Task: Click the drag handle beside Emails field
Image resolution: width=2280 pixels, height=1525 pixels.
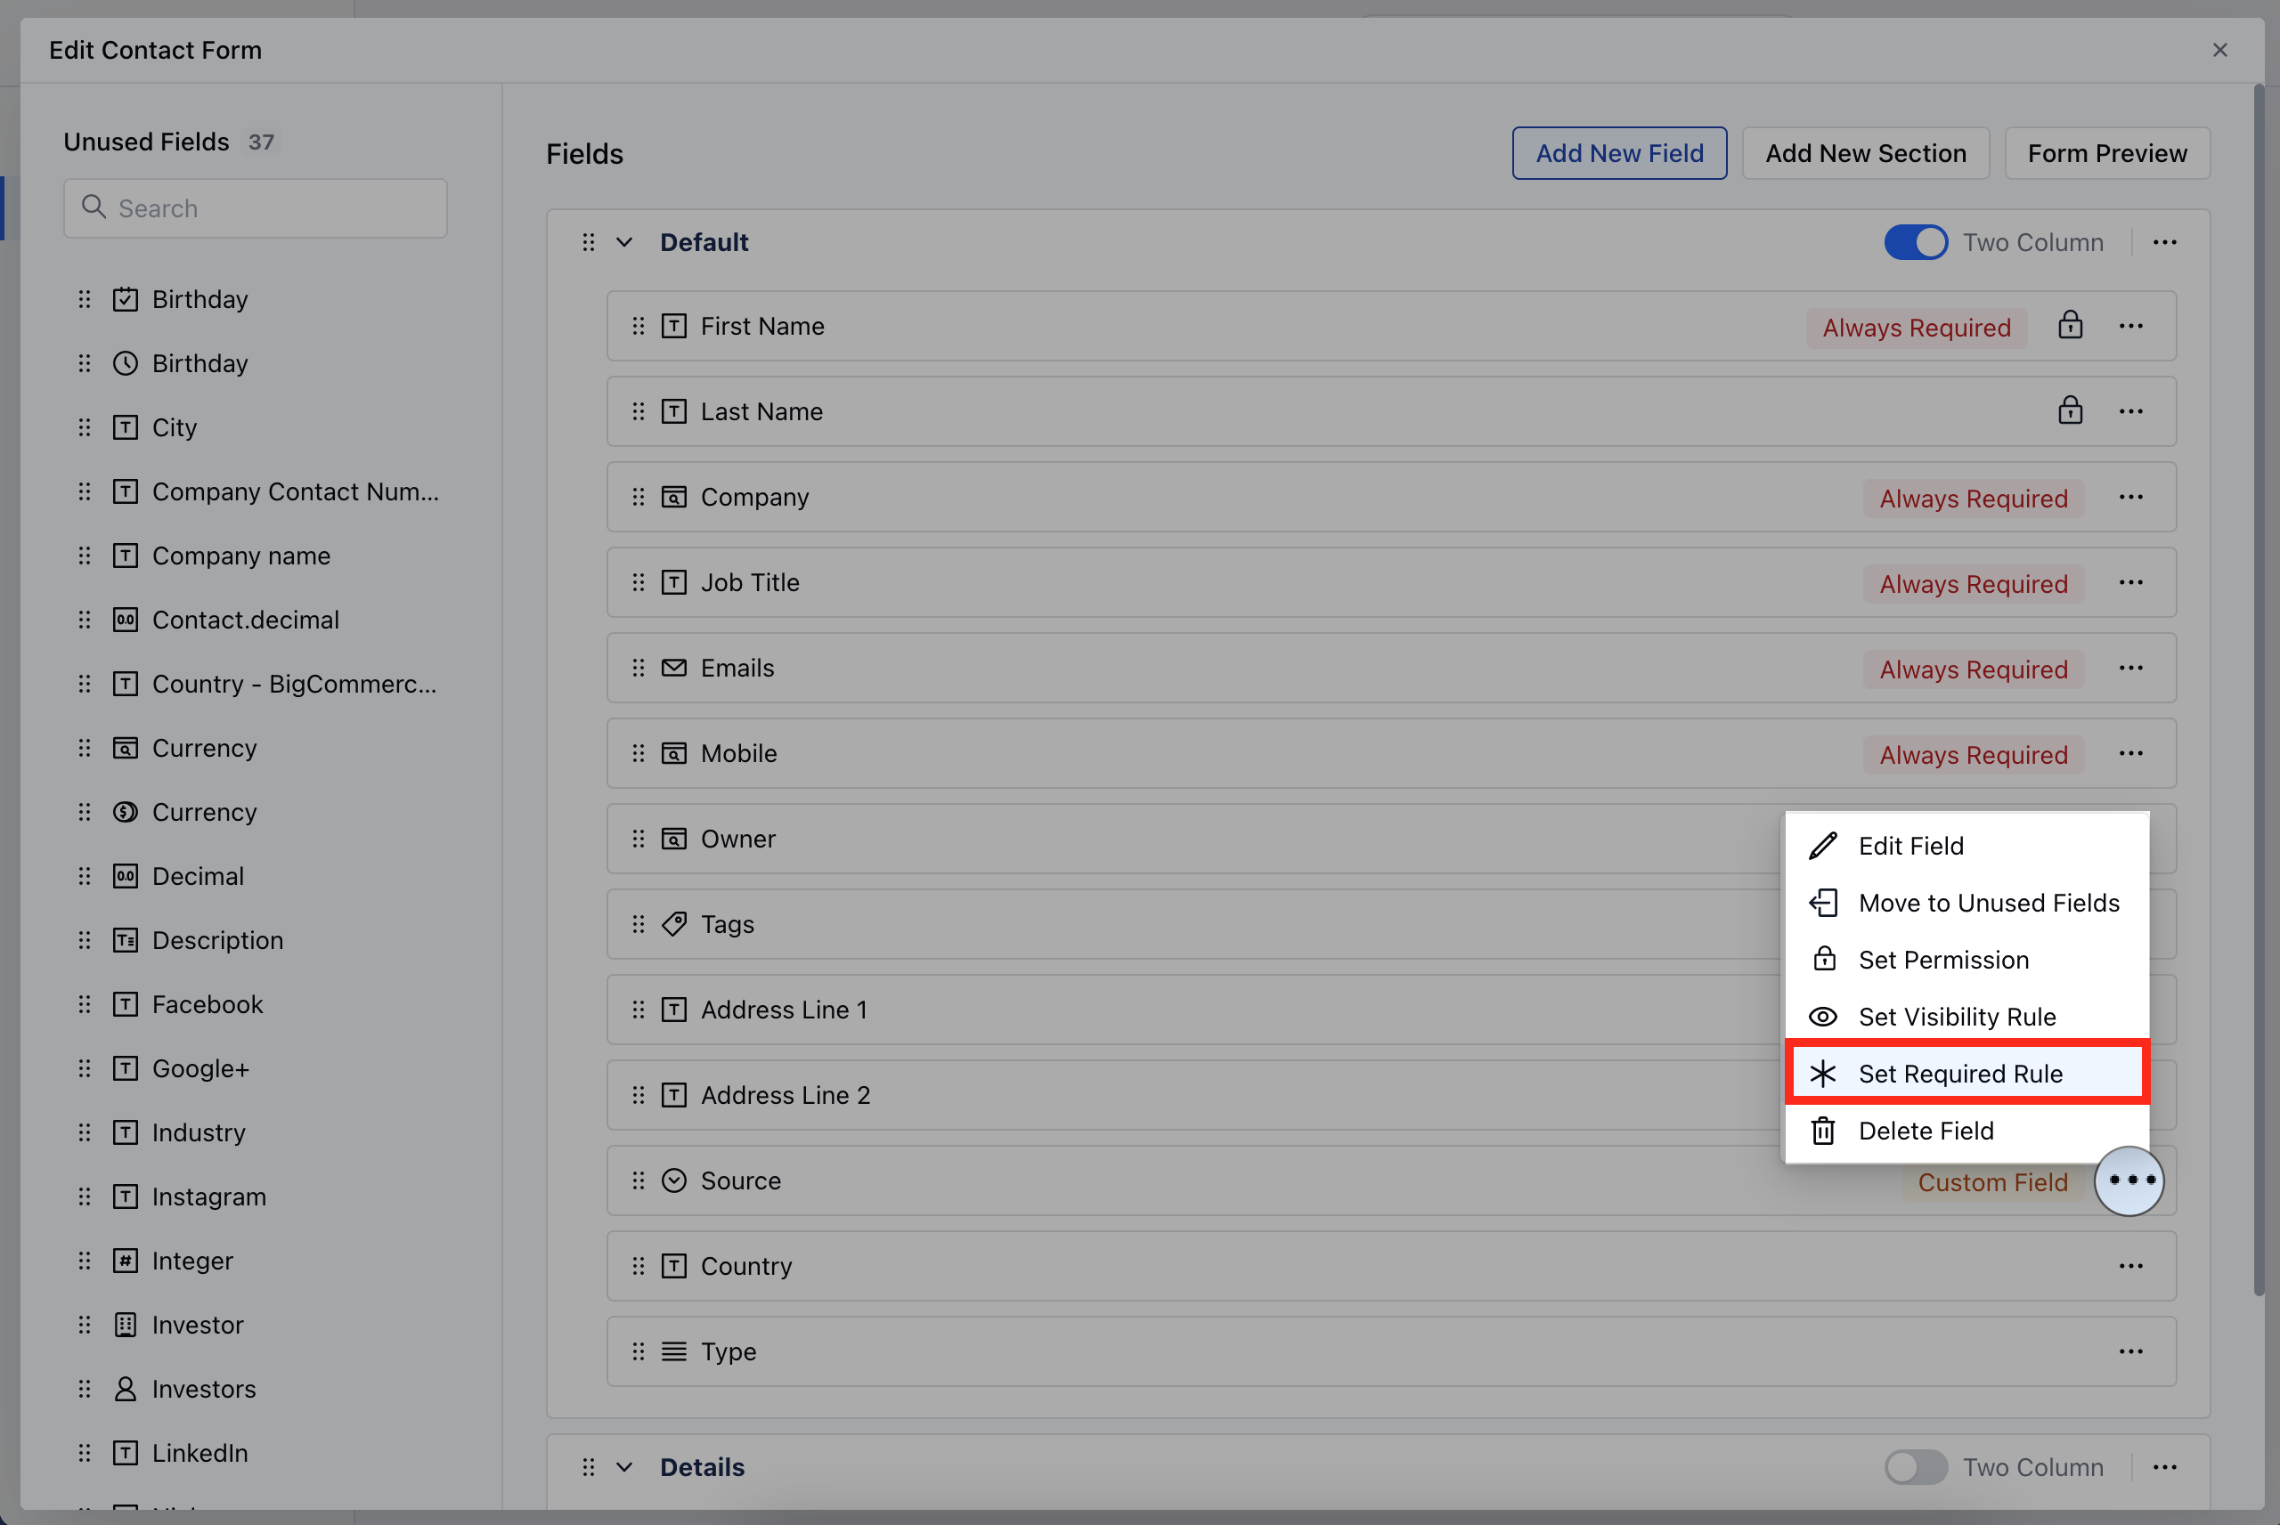Action: [x=638, y=669]
